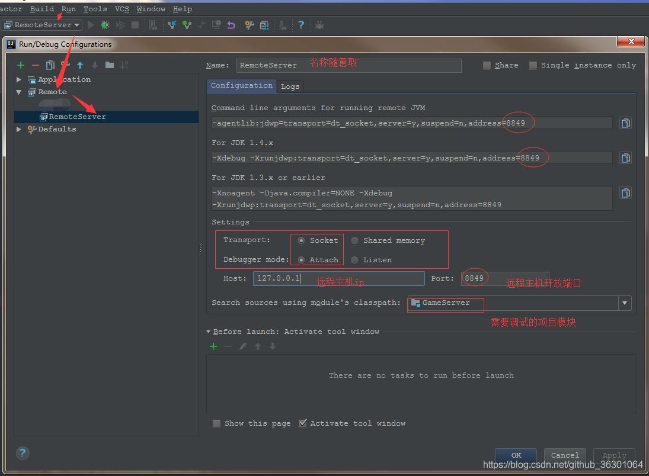Enable Single instance only checkbox
Viewport: 649px width, 476px height.
tap(533, 65)
